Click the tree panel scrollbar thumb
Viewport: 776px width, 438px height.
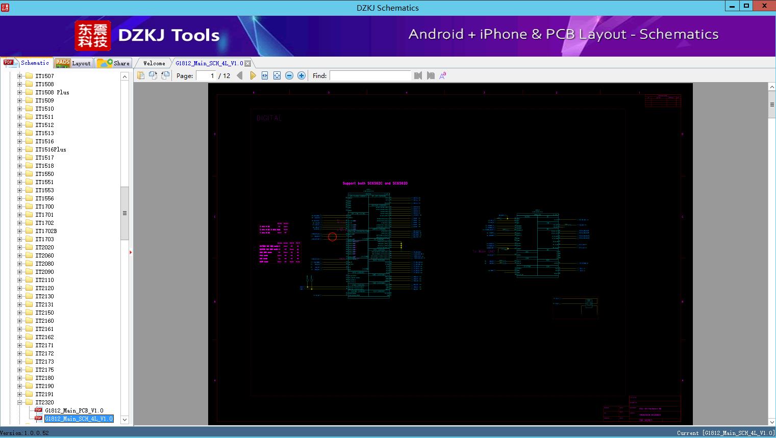[124, 213]
